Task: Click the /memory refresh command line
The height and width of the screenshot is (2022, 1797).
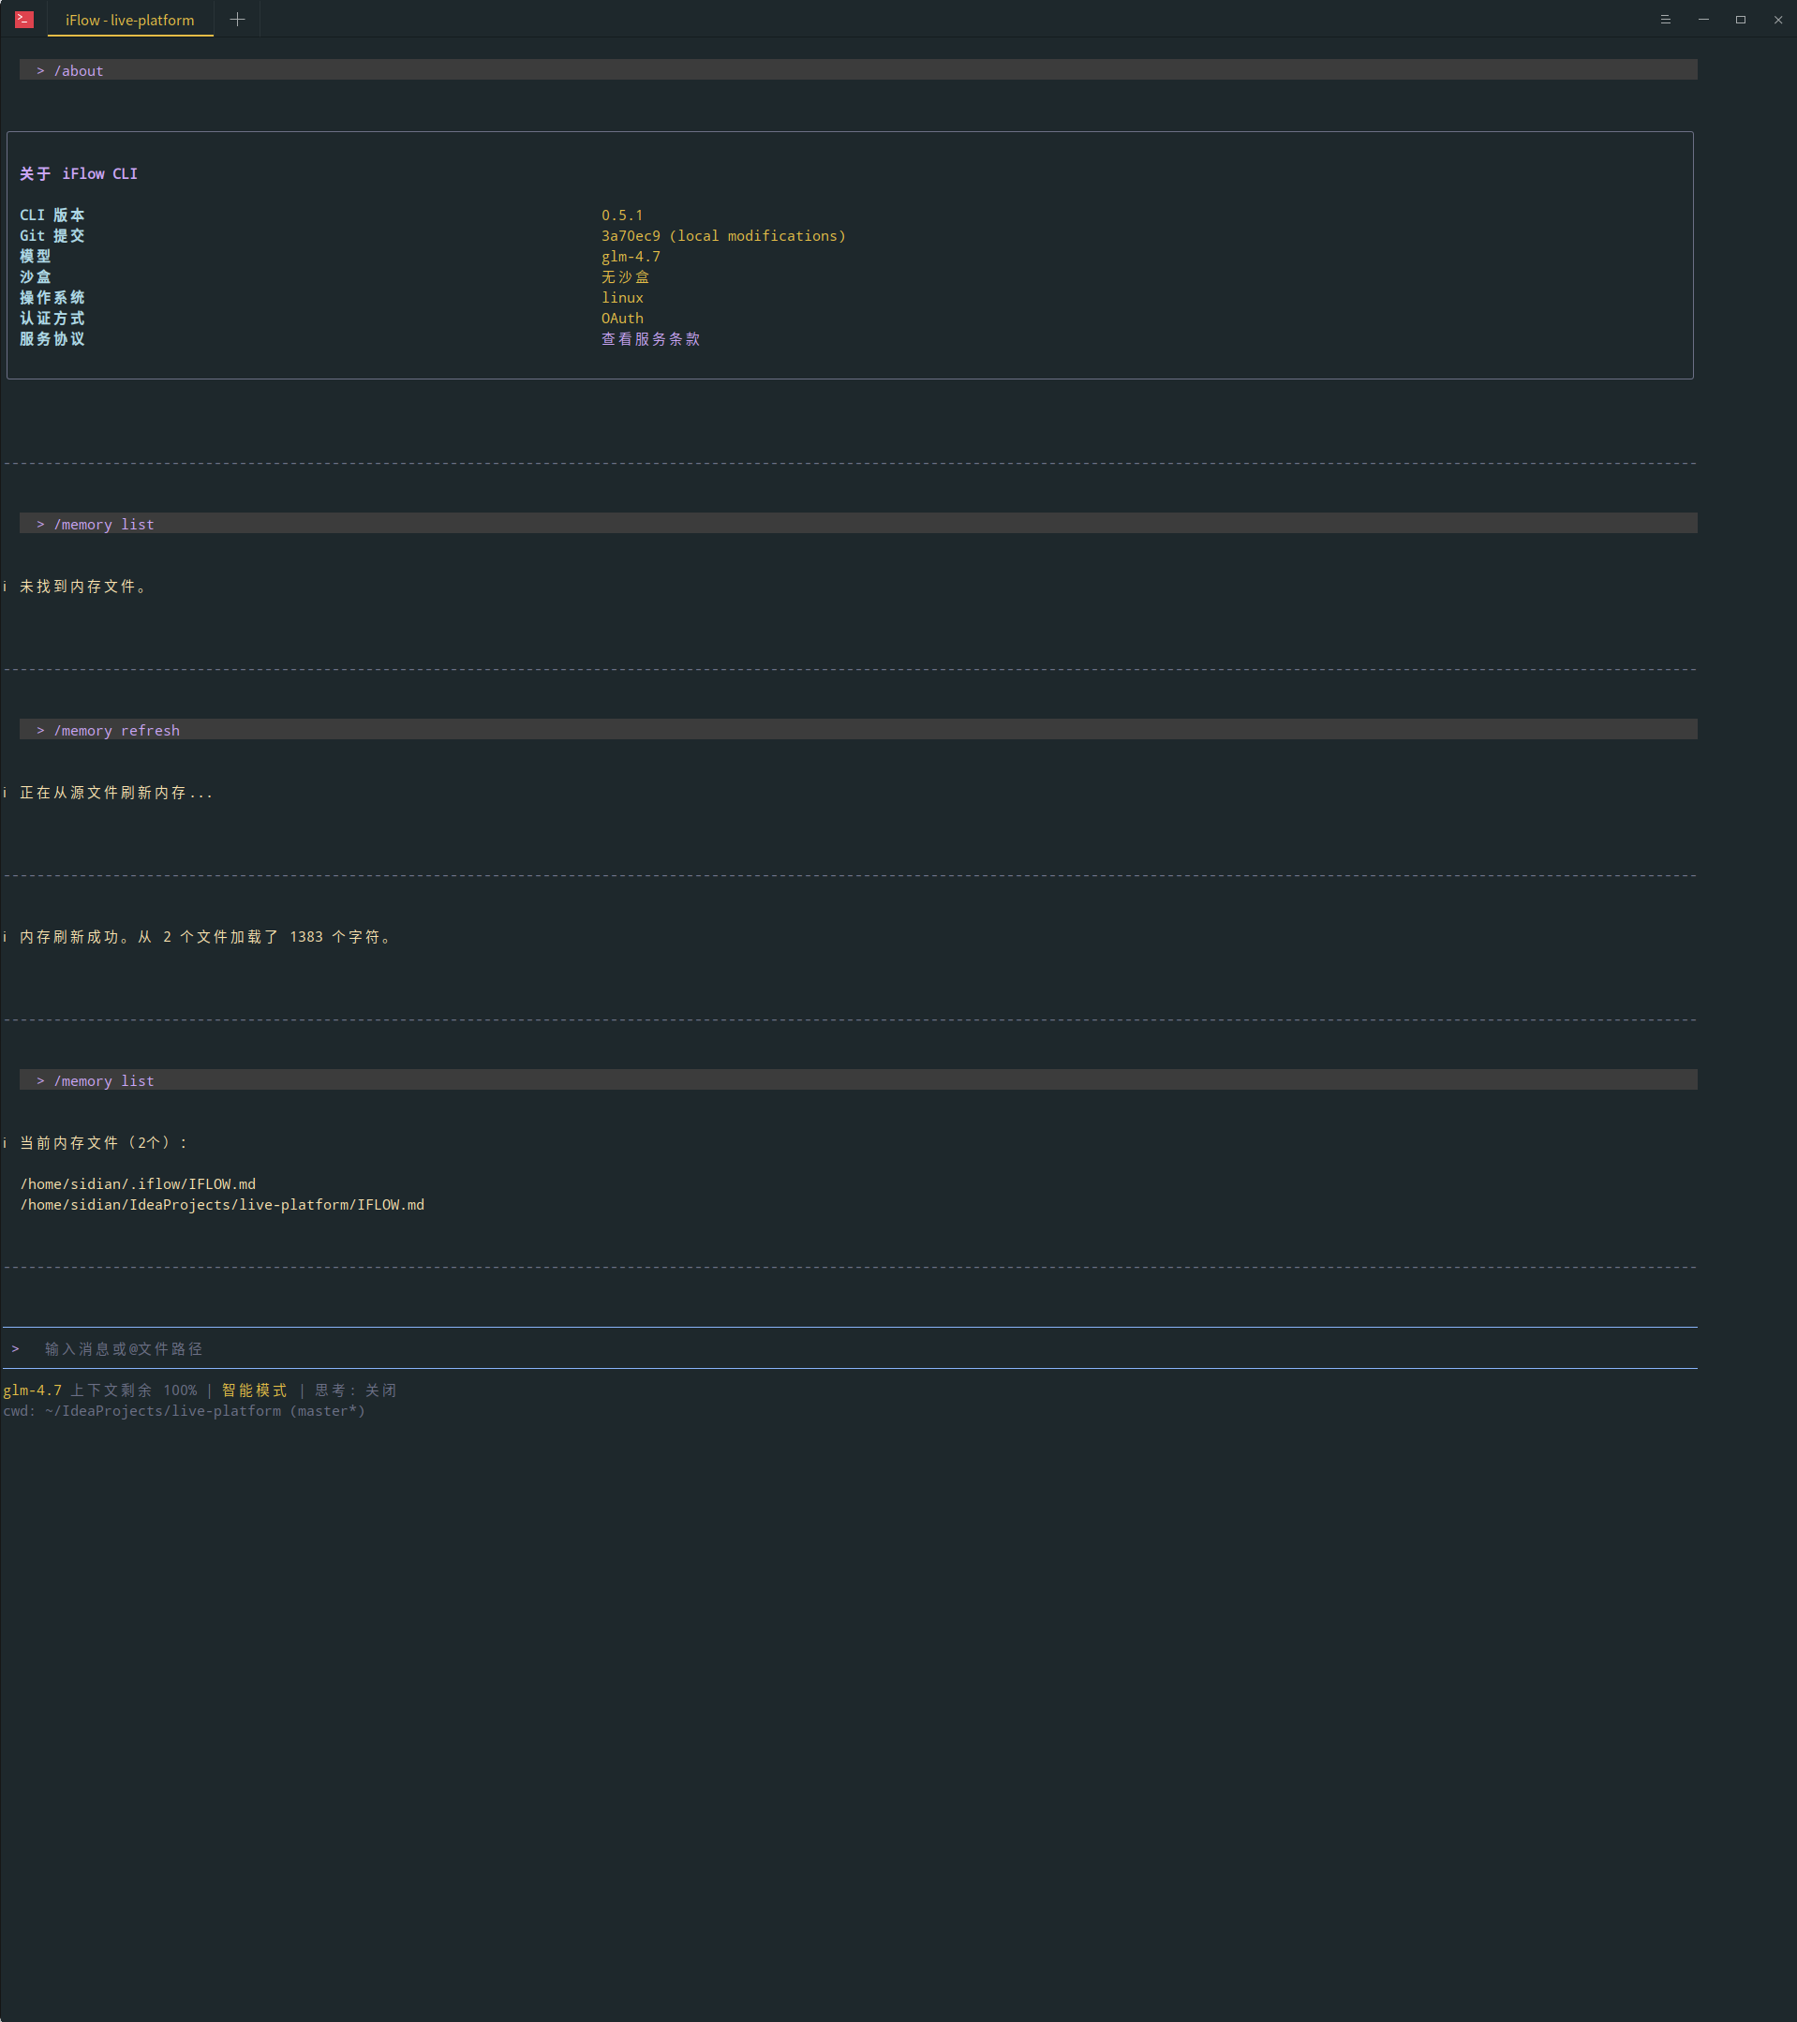Action: click(117, 731)
